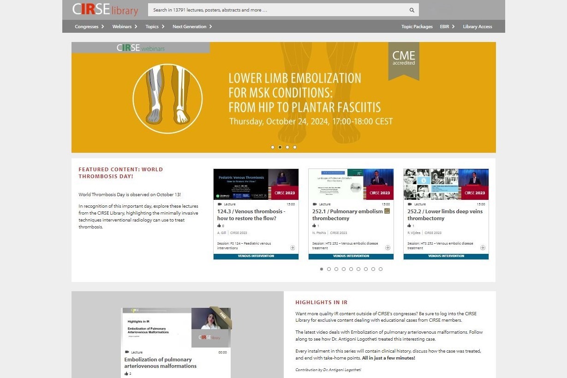Open Library Access in the navigation bar
This screenshot has height=378, width=567.
point(477,26)
